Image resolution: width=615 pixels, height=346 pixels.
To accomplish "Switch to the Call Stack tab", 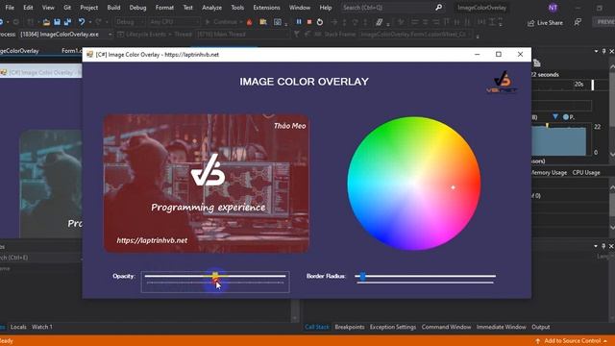I will pyautogui.click(x=317, y=327).
